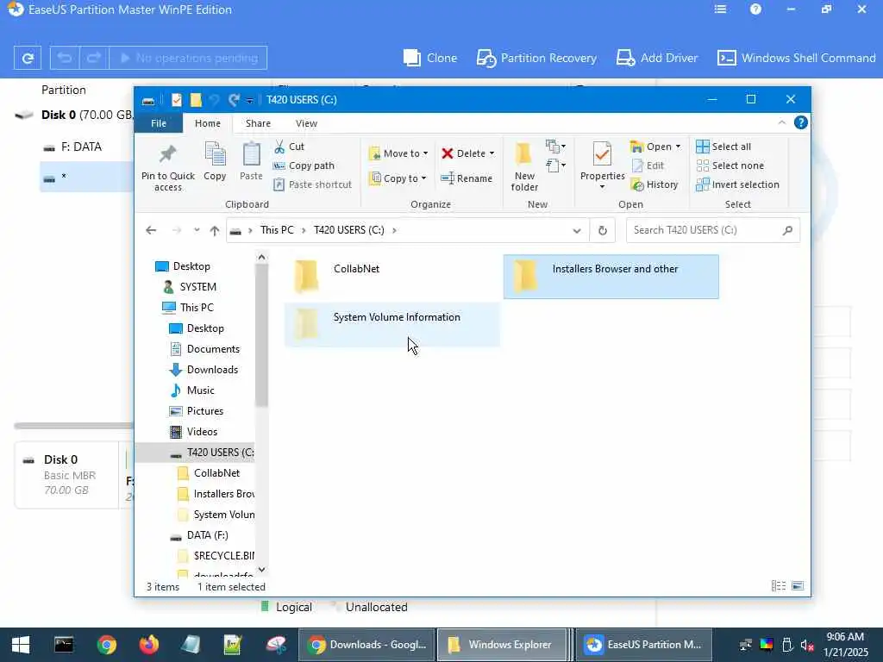Open History for the selected item

pos(654,184)
